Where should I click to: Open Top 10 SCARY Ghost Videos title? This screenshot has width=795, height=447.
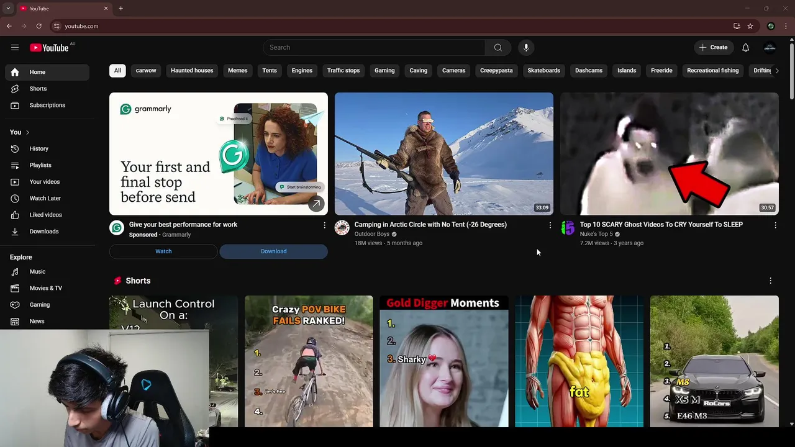pyautogui.click(x=661, y=225)
